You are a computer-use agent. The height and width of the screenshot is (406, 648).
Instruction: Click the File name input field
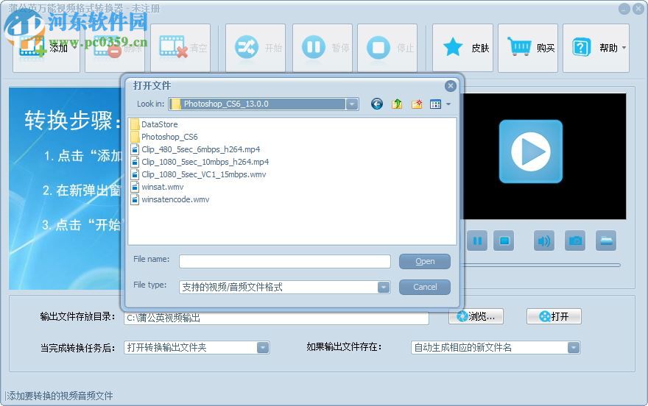click(285, 261)
